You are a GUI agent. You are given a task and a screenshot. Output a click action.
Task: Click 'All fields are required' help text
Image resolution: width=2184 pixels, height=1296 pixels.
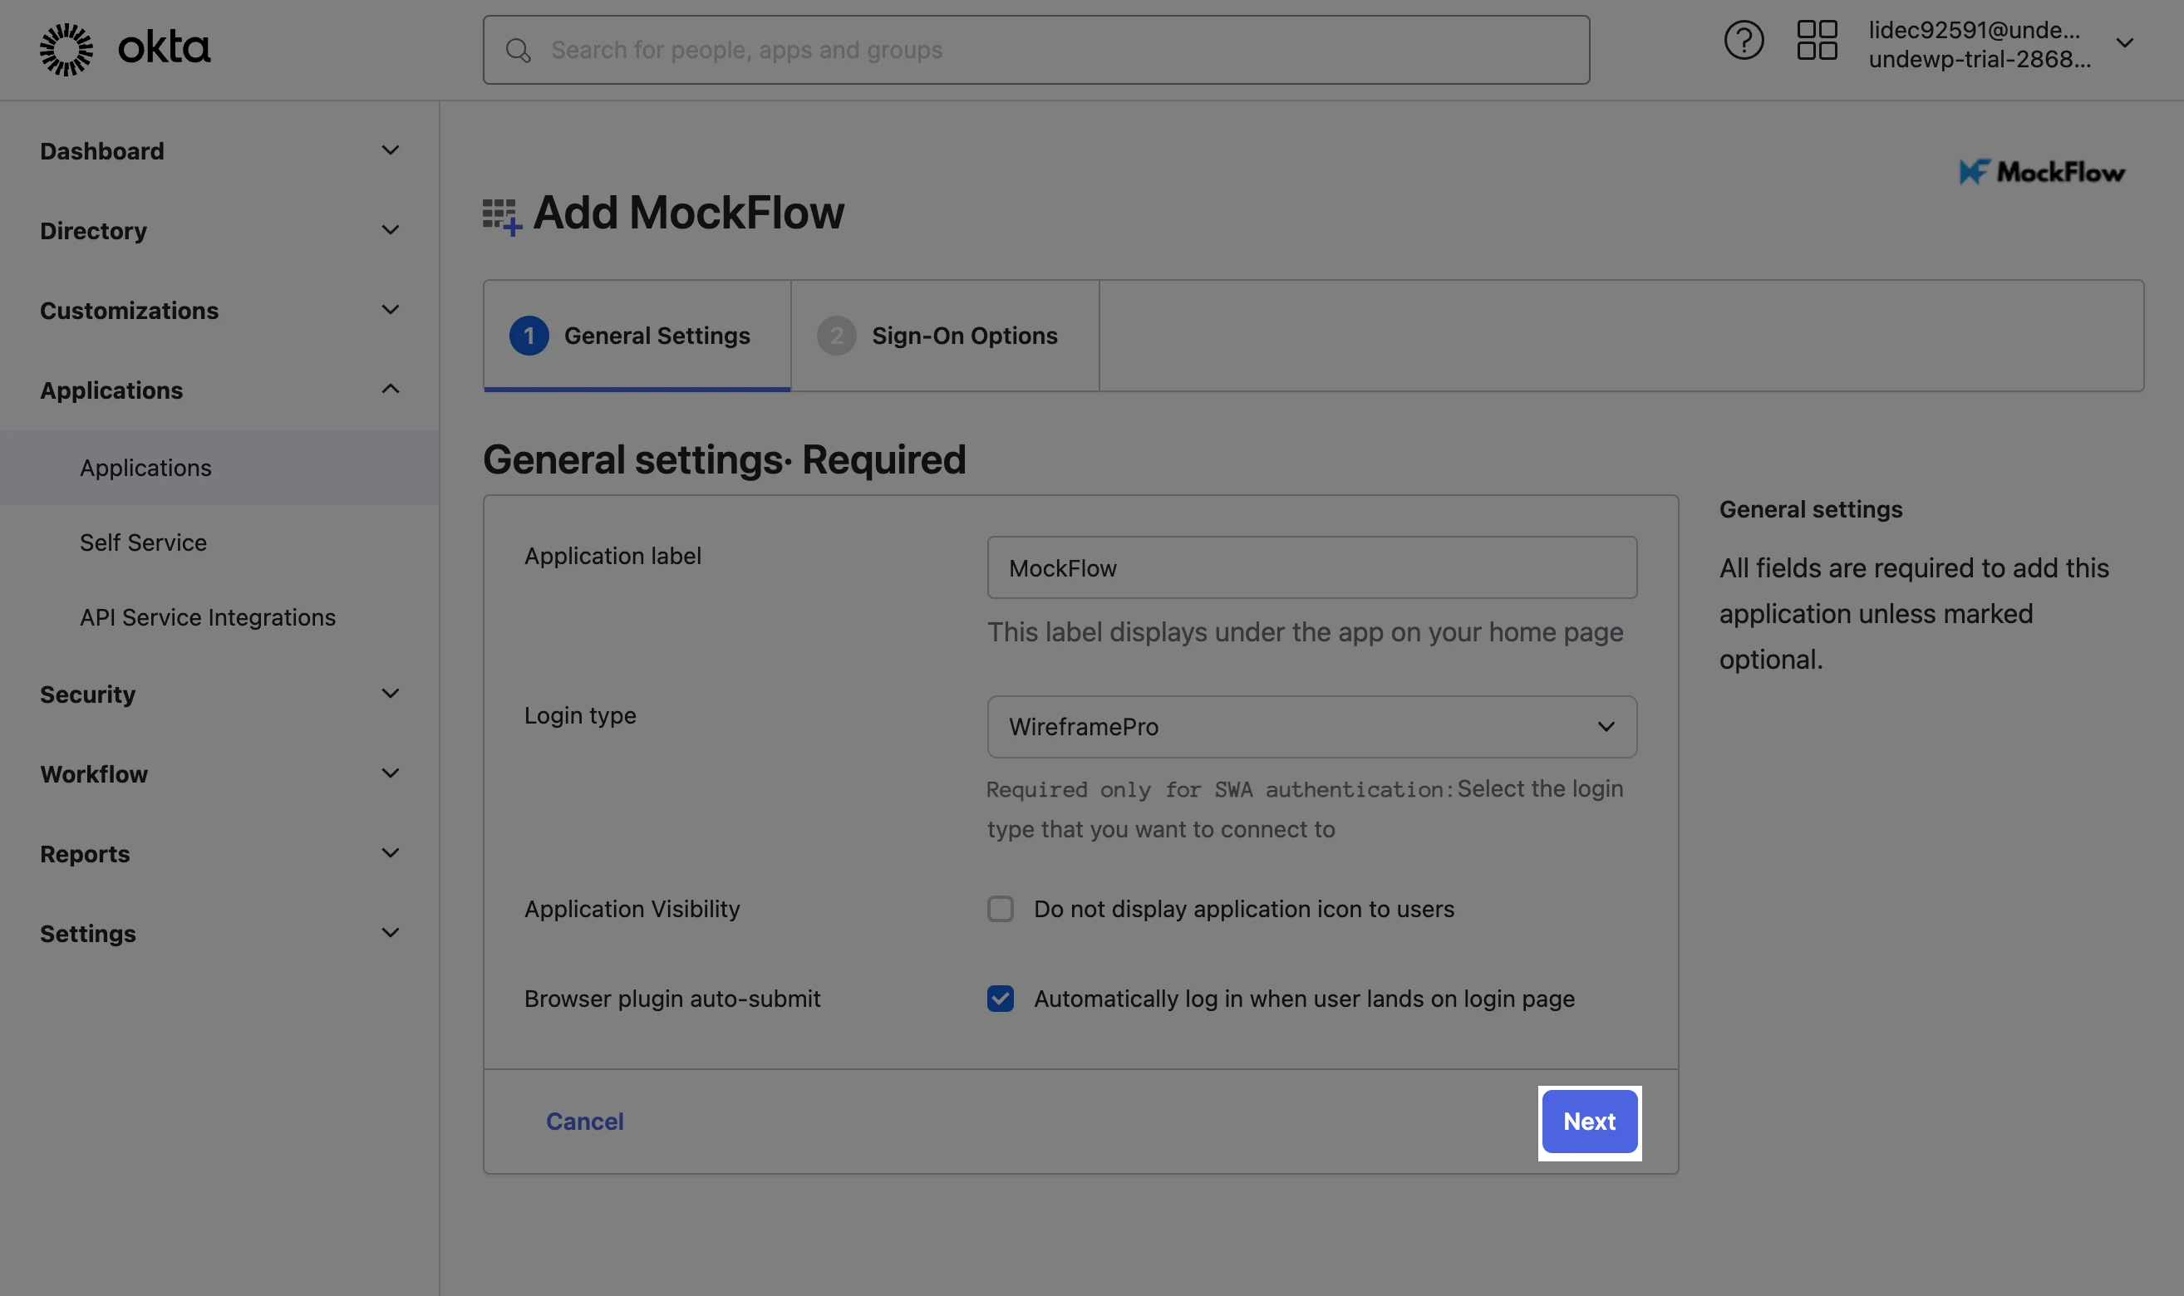(1913, 613)
